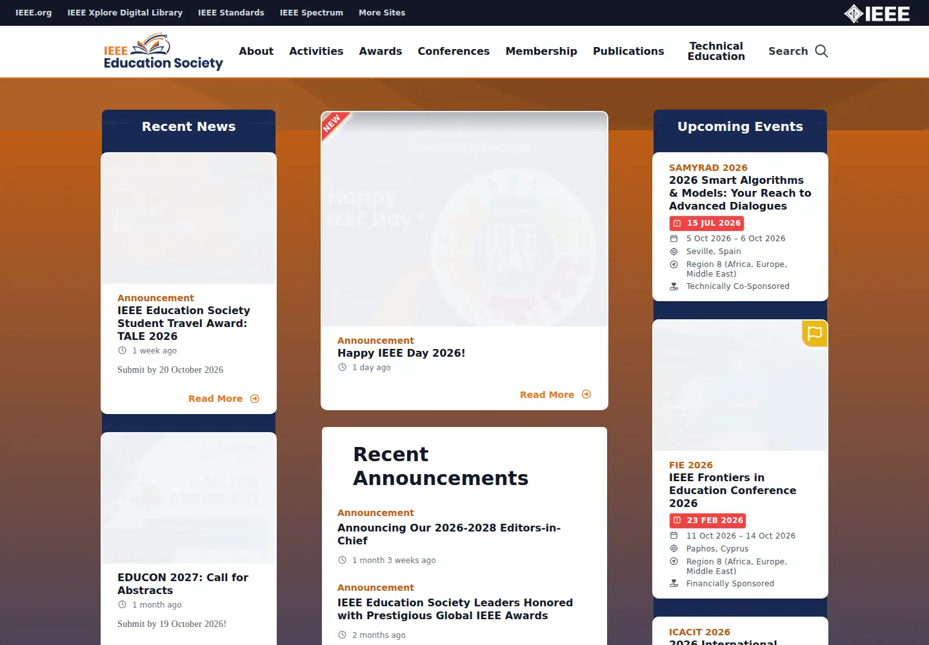Click the clock icon next to '2 months ago'
The width and height of the screenshot is (929, 645).
[342, 635]
